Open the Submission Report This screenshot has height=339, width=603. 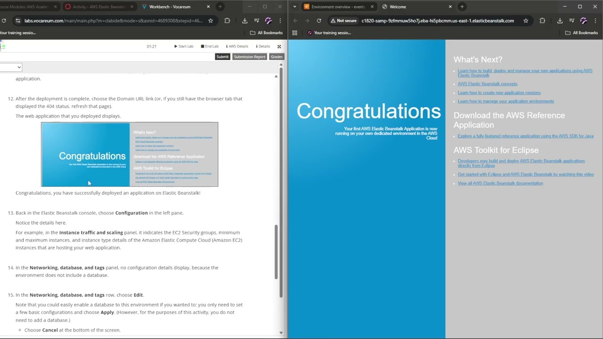point(250,56)
